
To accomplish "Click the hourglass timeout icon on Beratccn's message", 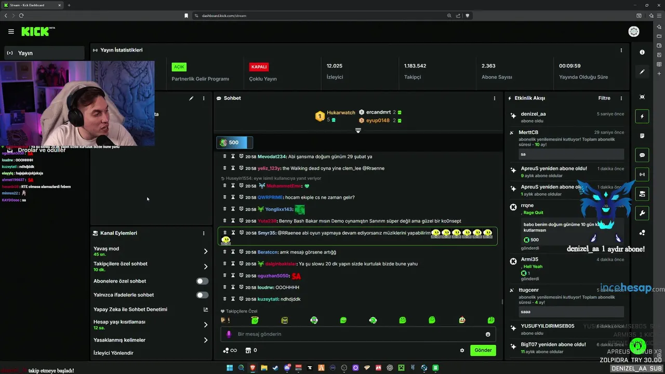I will [233, 252].
